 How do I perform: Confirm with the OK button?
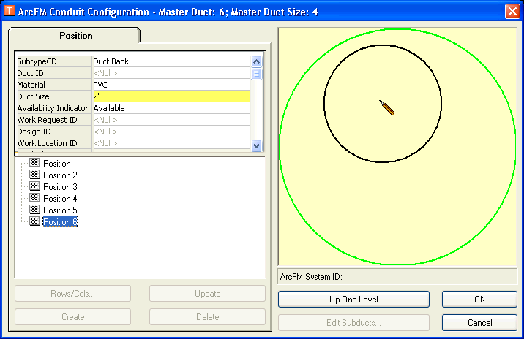click(479, 300)
